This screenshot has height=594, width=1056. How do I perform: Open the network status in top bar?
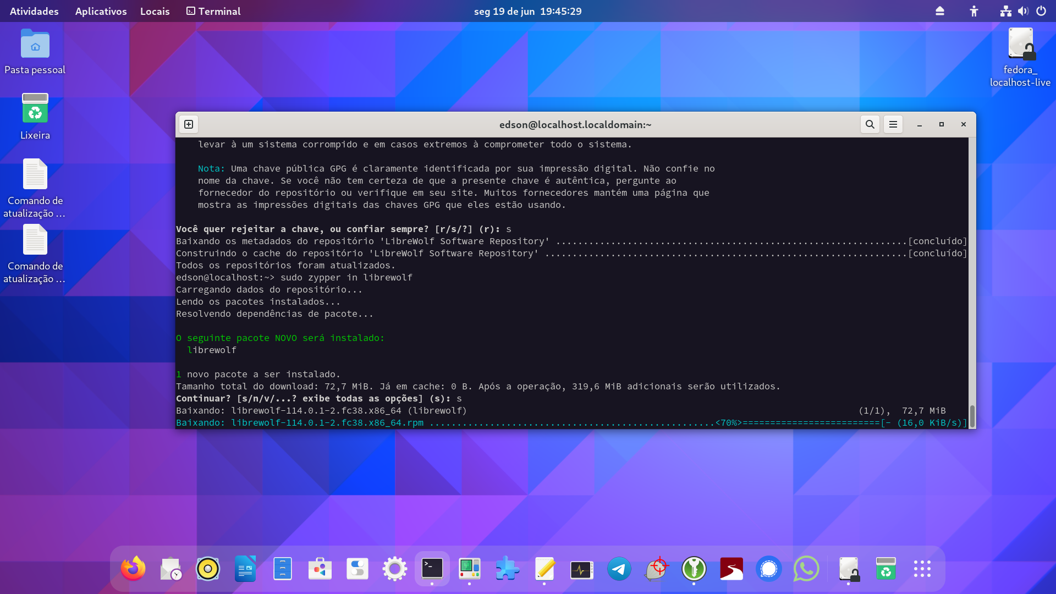[x=1006, y=11]
